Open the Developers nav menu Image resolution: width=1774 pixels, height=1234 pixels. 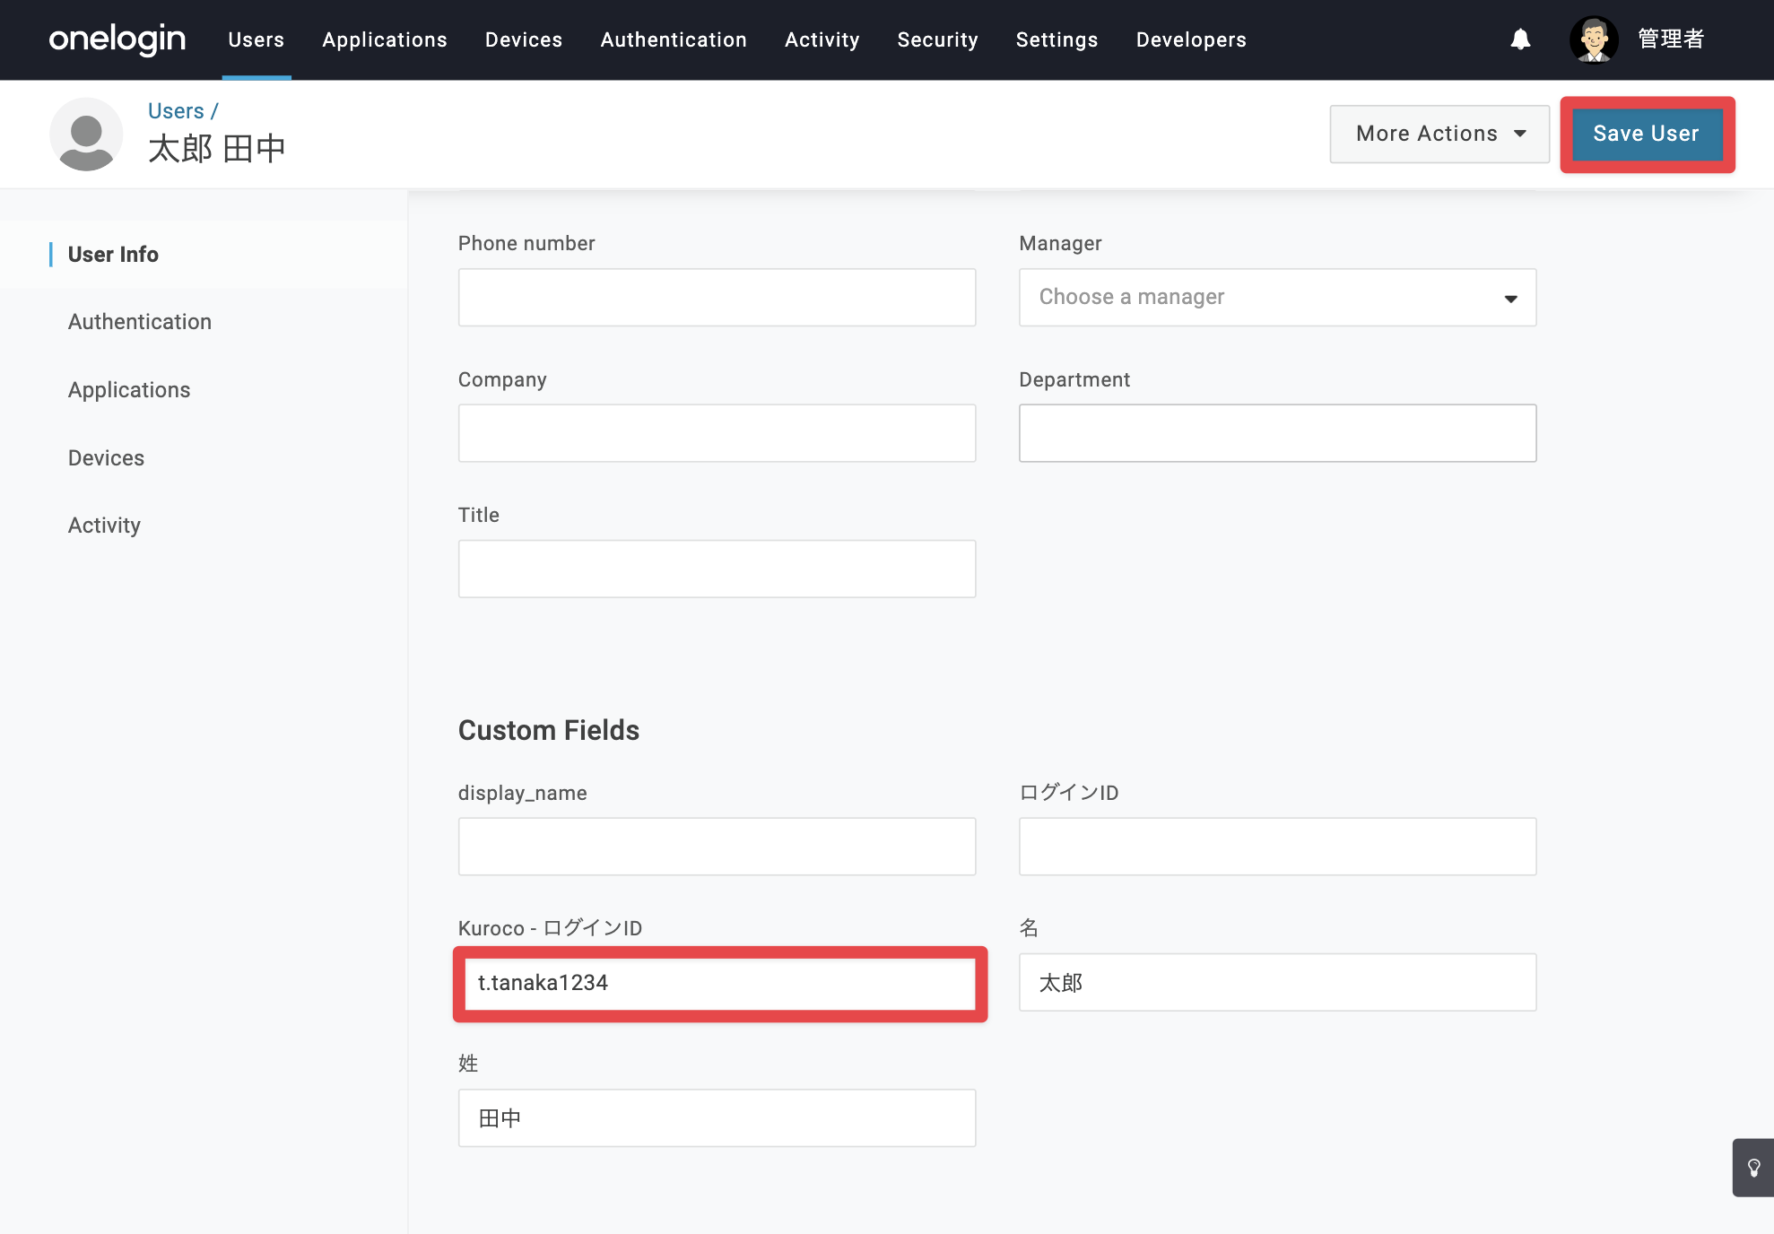point(1191,39)
